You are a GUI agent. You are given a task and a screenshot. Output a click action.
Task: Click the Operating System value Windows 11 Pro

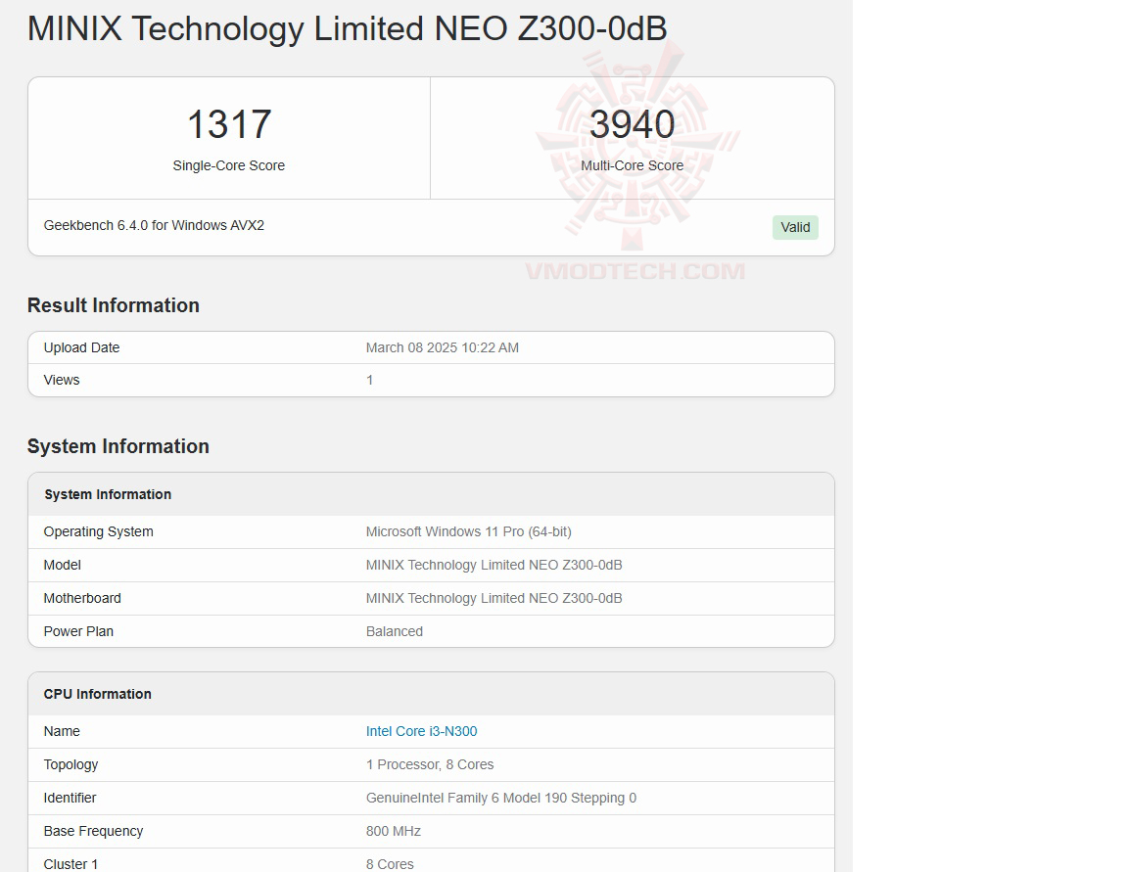(x=468, y=531)
